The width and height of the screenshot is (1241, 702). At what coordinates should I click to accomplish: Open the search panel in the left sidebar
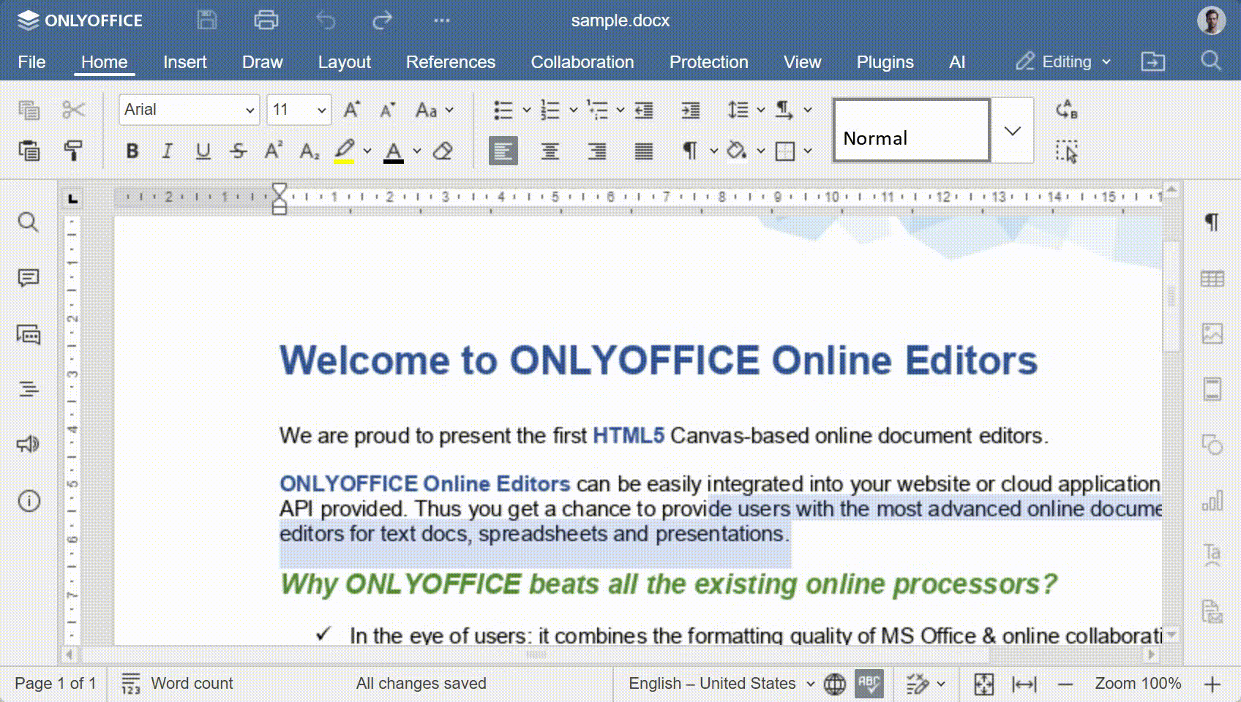tap(28, 222)
